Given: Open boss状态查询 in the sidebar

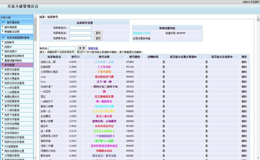Looking at the screenshot, I should click(17, 87).
